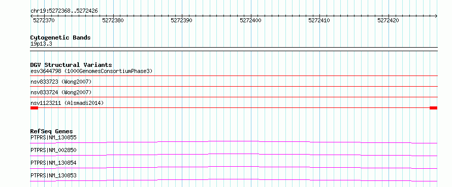Open the nsv1123211 (Alsmadi2014) variant label
Viewport: 452px width, 187px height.
click(67, 103)
